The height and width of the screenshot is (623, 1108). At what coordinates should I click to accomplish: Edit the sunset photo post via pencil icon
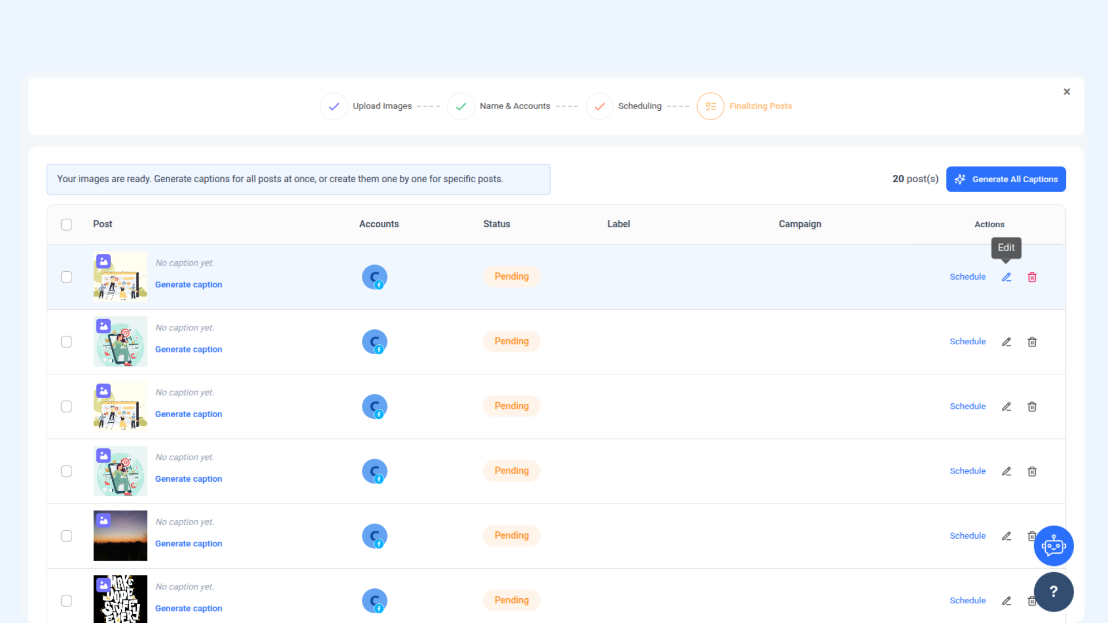coord(1006,536)
